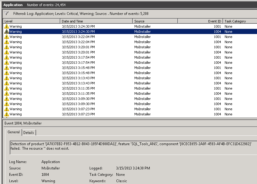Image resolution: width=257 pixels, height=184 pixels.
Task: Select the 3:09:30 PM event 1004 row
Action: pos(91,104)
